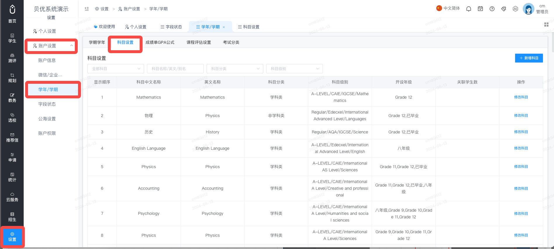Go to 首页 home icon
This screenshot has height=249, width=554.
pyautogui.click(x=12, y=14)
